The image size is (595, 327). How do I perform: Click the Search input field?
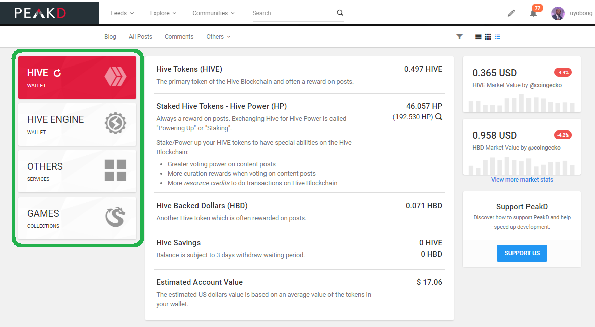[293, 13]
